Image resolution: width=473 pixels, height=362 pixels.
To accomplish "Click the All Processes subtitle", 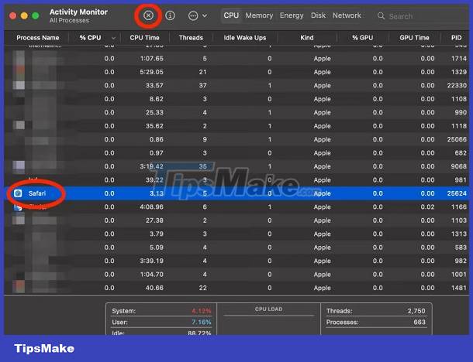I will [69, 20].
